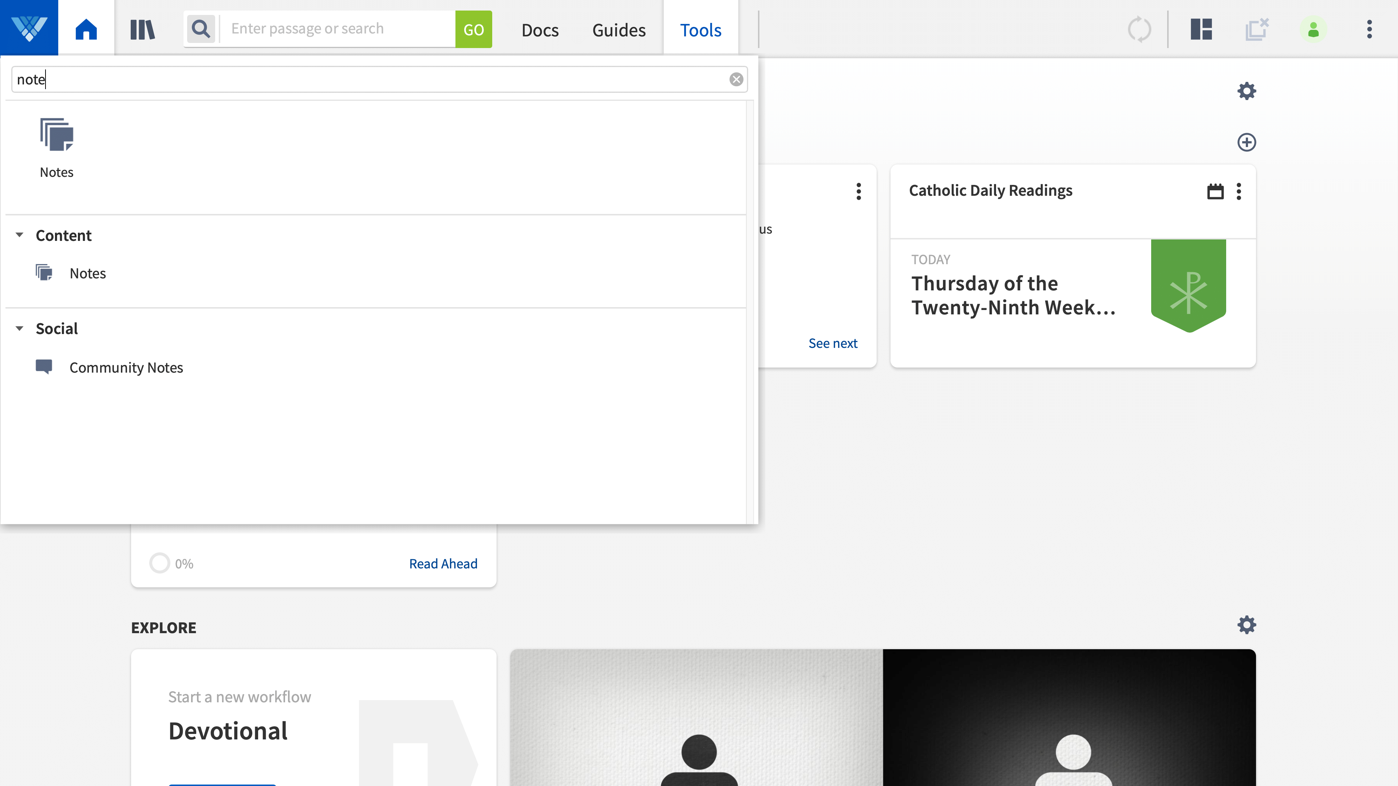This screenshot has height=786, width=1398.
Task: Open Catholic Daily Readings options menu
Action: click(1239, 191)
